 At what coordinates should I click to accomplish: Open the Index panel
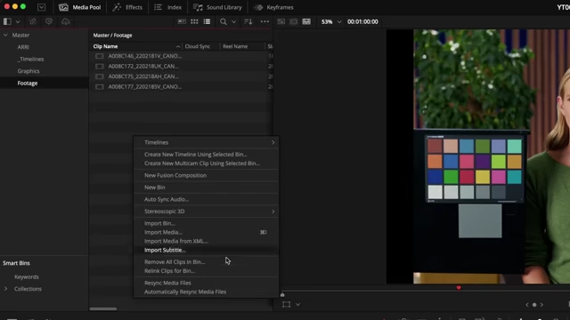point(168,7)
